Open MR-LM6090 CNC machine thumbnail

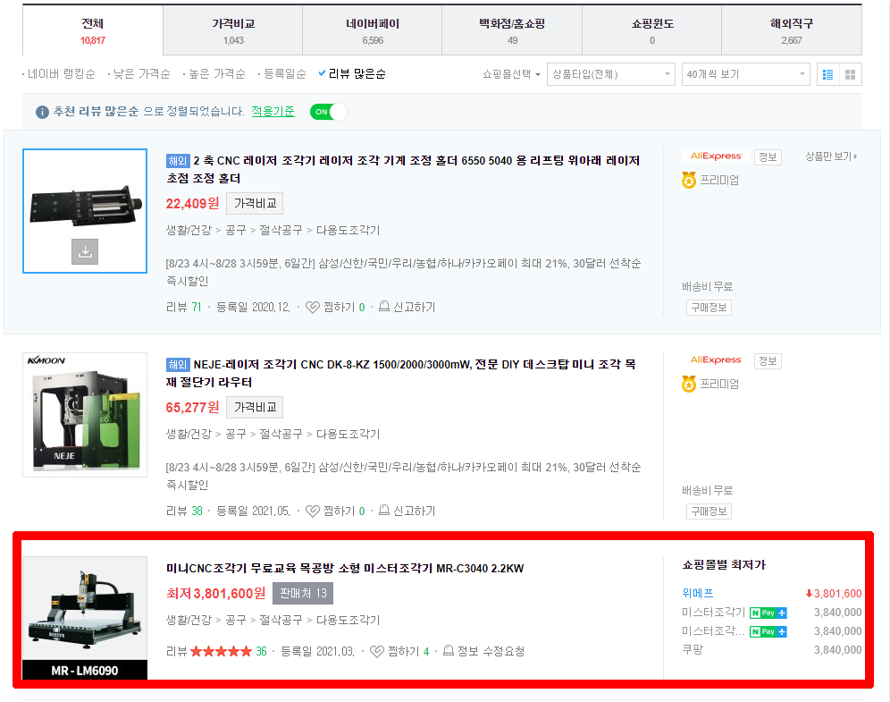point(85,618)
